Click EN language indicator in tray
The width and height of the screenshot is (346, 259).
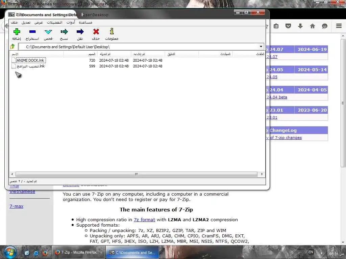pyautogui.click(x=311, y=252)
